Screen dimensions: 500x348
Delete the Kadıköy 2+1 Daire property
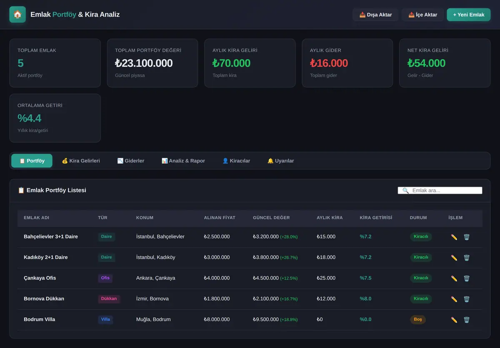point(467,258)
